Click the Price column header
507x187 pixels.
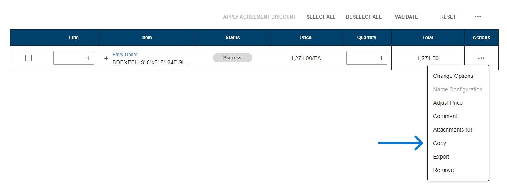click(x=305, y=38)
